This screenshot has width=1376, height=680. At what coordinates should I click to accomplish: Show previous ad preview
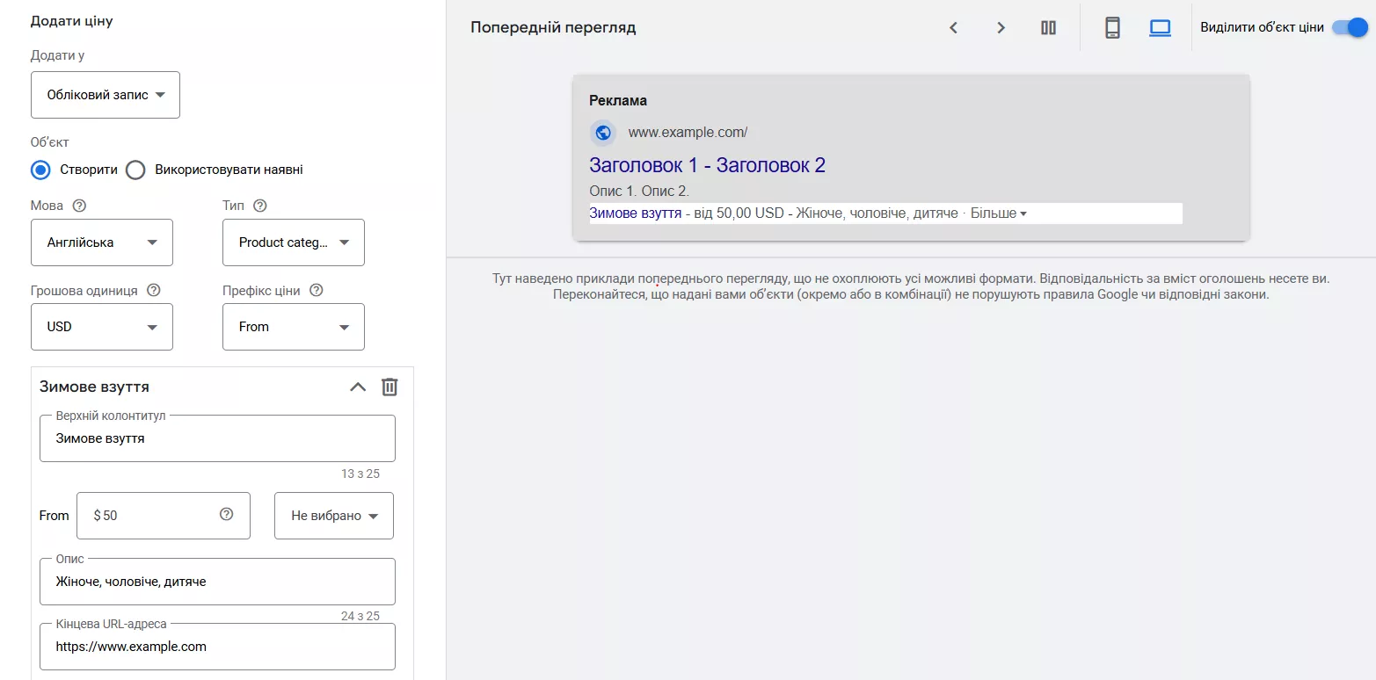point(953,27)
